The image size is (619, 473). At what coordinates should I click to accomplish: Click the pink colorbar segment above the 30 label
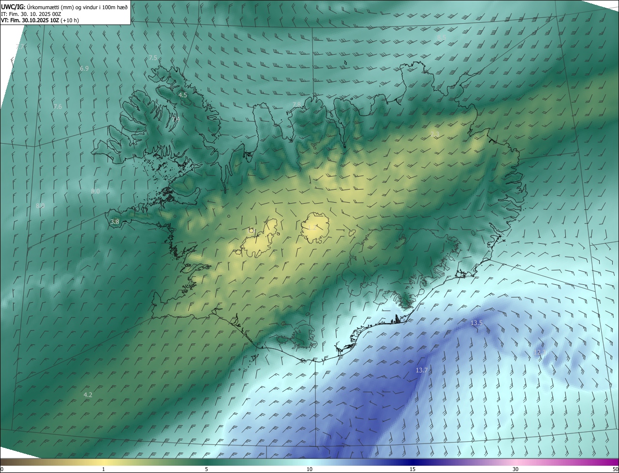(x=516, y=462)
